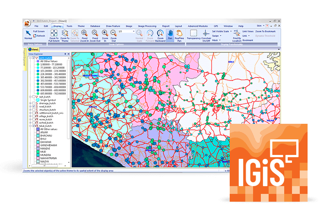Open the Swipe dropdown
324x219 pixels.
pos(221,36)
